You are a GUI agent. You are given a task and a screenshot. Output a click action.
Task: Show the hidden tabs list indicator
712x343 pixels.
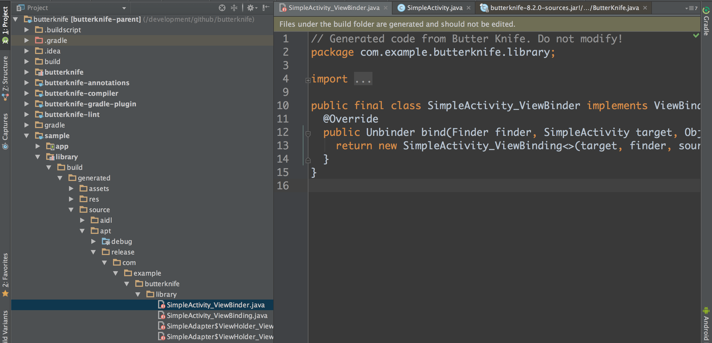pyautogui.click(x=691, y=8)
